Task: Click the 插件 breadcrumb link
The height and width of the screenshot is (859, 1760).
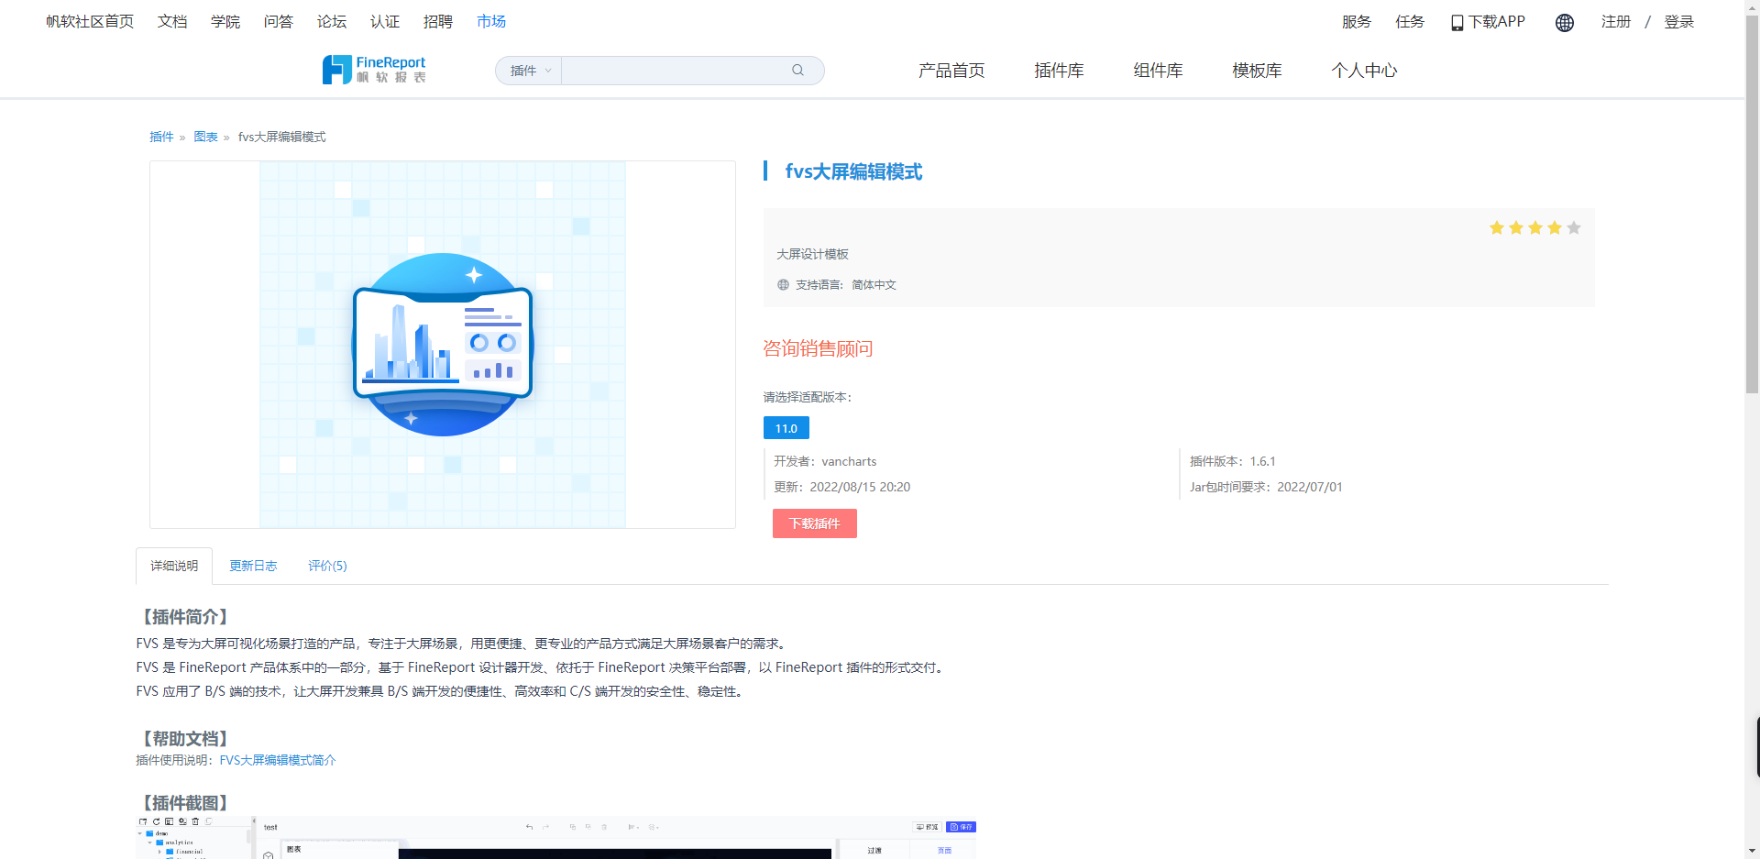Action: tap(161, 137)
